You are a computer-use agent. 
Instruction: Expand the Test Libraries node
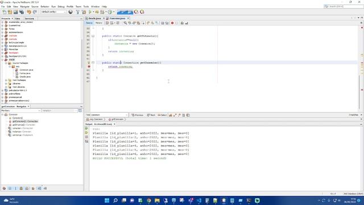coord(6,87)
